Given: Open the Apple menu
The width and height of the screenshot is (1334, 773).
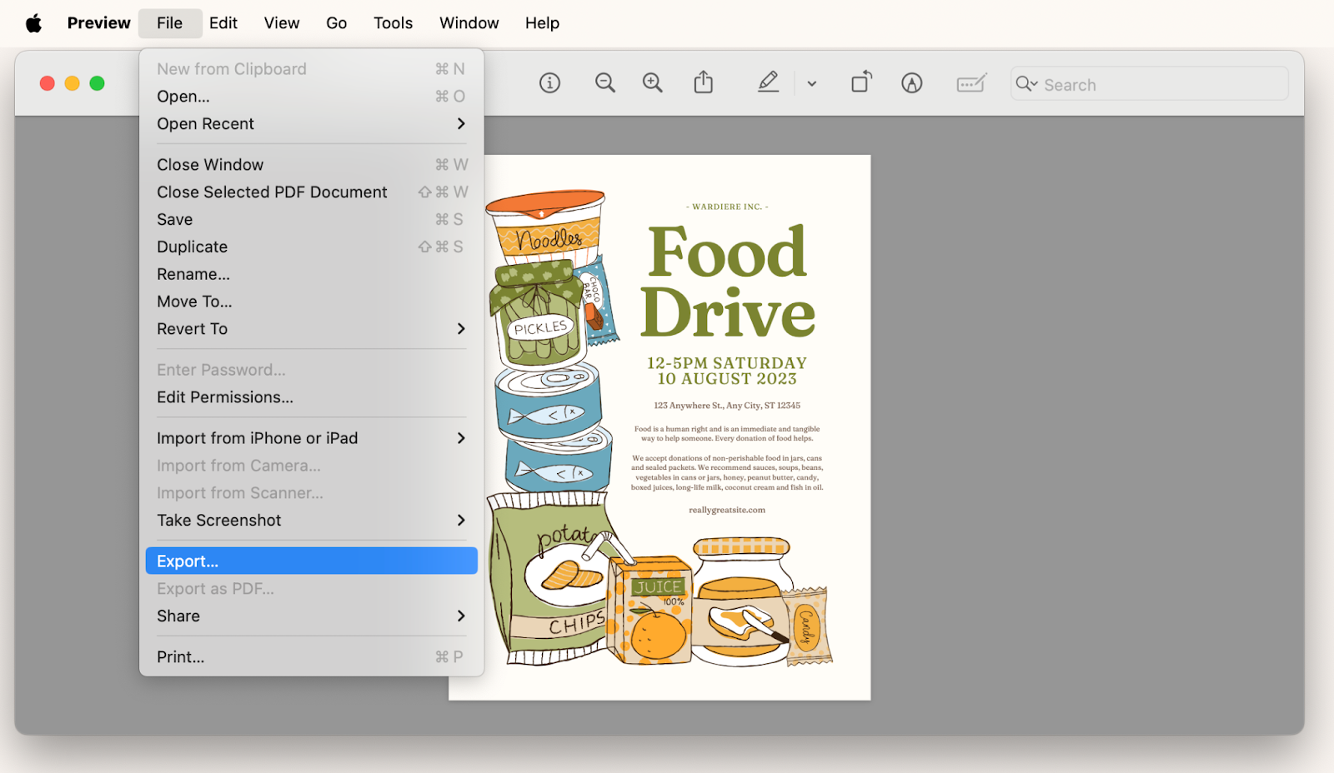Looking at the screenshot, I should pos(33,22).
